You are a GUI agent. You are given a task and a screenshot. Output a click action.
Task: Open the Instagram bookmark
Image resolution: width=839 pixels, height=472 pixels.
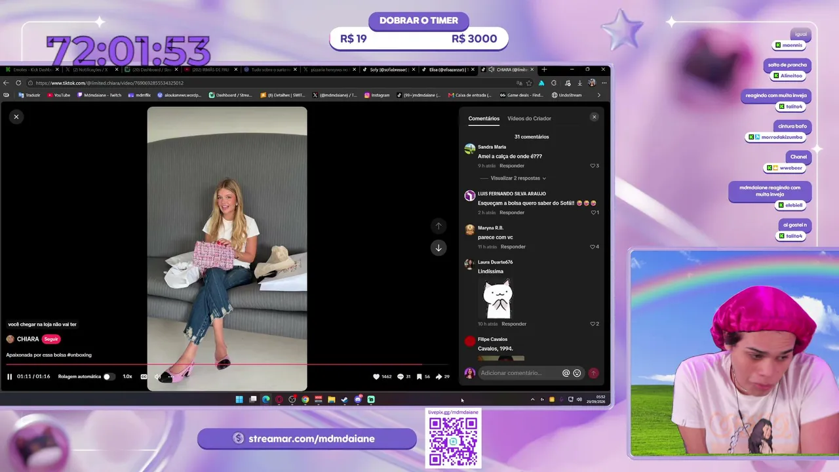(376, 95)
